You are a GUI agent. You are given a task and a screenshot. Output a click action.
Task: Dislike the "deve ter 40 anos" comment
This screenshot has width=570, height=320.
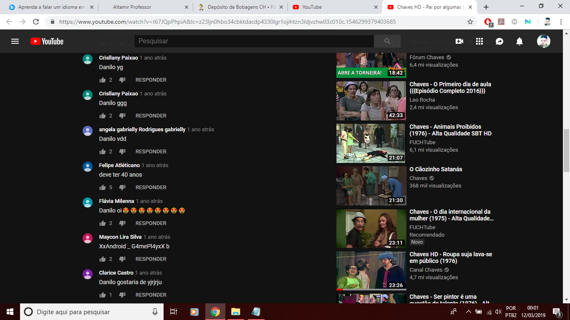[122, 187]
